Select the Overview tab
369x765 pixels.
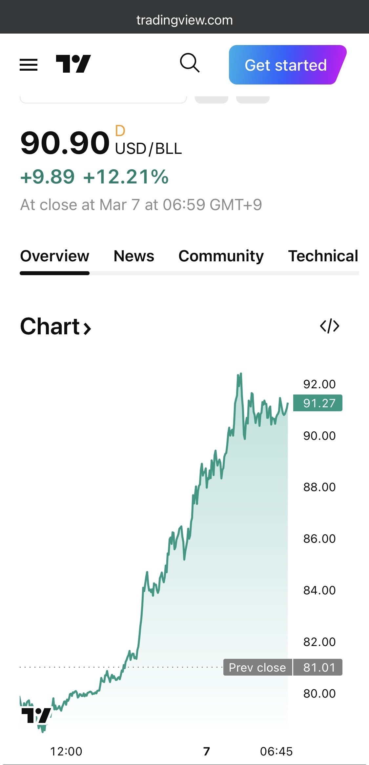point(54,256)
